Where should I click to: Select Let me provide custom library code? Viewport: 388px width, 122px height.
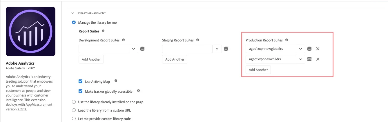click(x=73, y=119)
